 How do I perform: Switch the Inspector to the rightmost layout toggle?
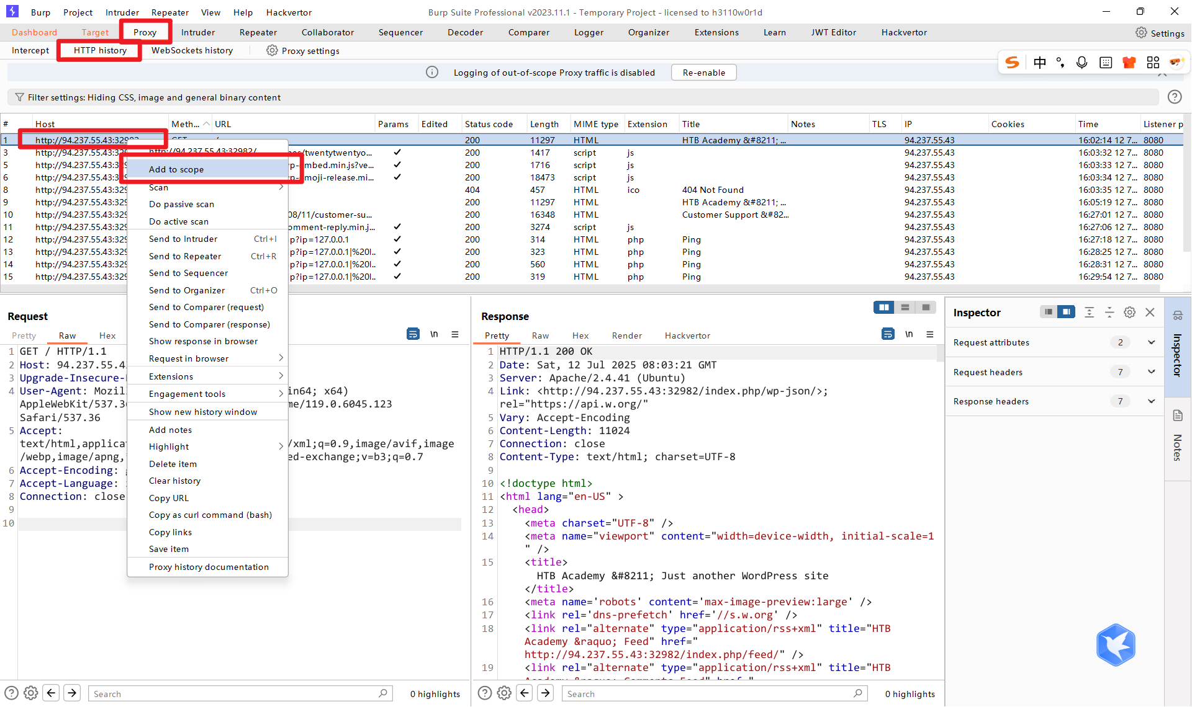tap(1066, 312)
